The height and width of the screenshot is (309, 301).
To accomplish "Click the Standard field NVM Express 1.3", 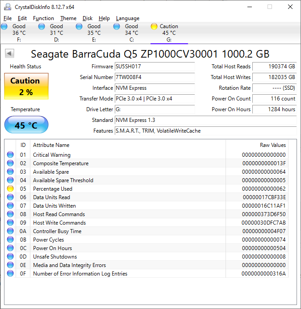I will pos(205,120).
